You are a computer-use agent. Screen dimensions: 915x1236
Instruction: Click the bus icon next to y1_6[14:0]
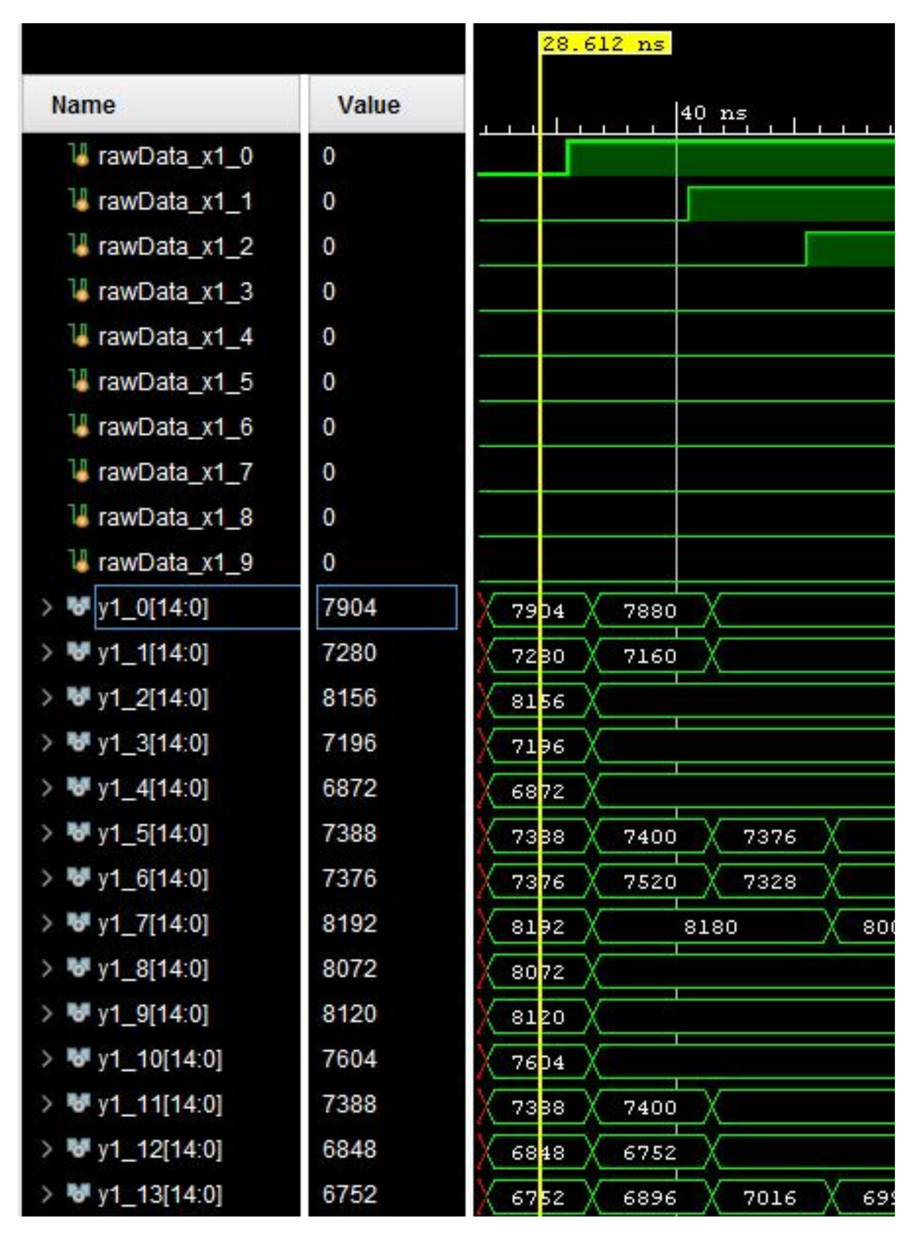[79, 878]
